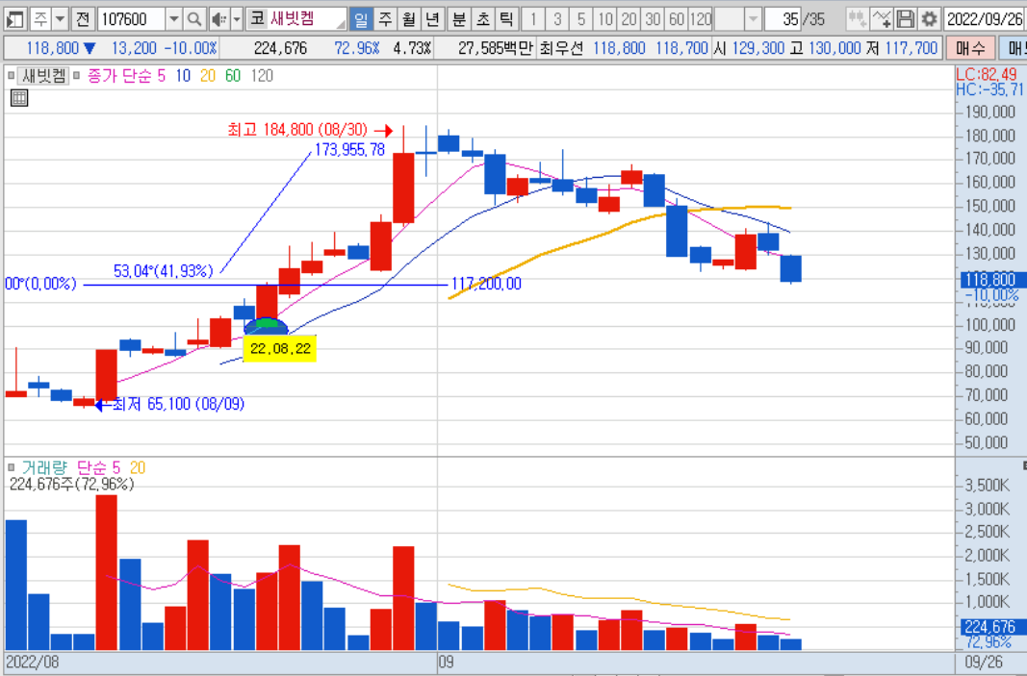The image size is (1027, 676).
Task: Select the 120-day MA legend value
Action: coord(262,76)
